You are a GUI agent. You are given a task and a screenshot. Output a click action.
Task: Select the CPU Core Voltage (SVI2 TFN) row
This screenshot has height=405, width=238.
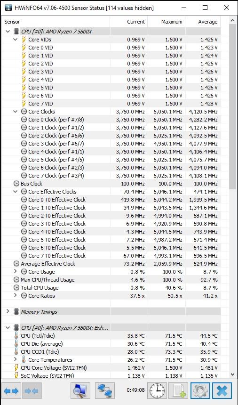pyautogui.click(x=111, y=367)
